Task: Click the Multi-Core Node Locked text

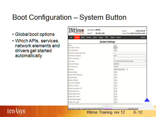Action: (x=138, y=33)
